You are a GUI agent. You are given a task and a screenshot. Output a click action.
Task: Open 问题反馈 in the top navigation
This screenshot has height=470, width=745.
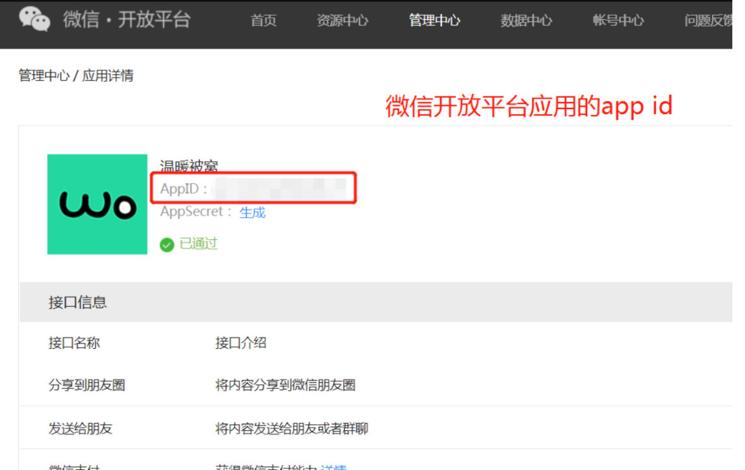[x=708, y=20]
